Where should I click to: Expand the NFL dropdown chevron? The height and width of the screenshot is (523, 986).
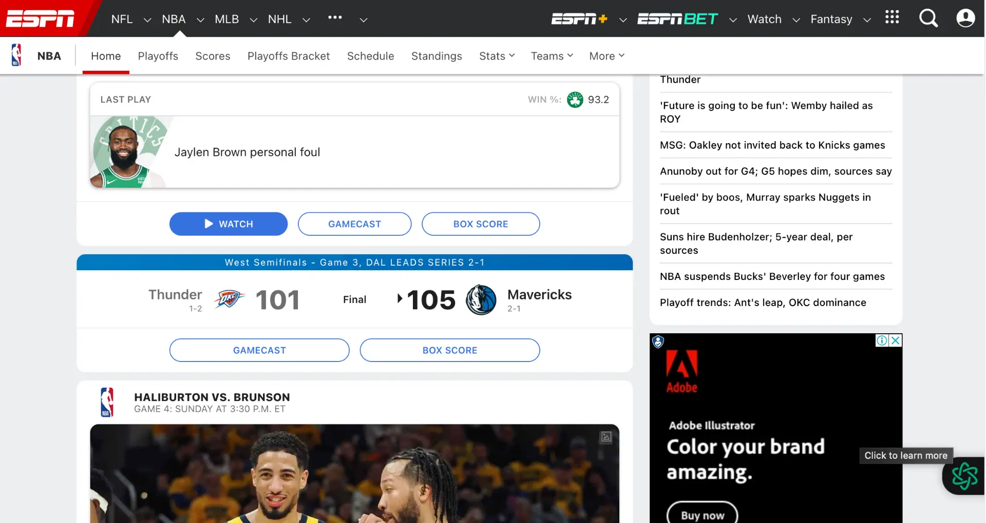(x=147, y=20)
